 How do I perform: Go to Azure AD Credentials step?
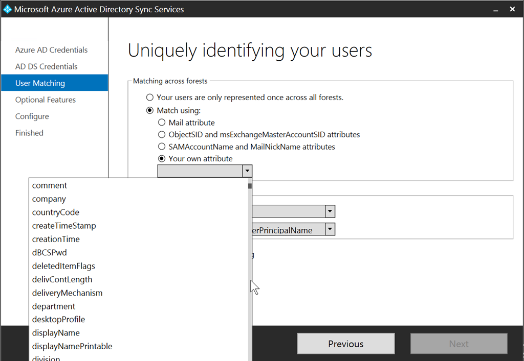51,50
